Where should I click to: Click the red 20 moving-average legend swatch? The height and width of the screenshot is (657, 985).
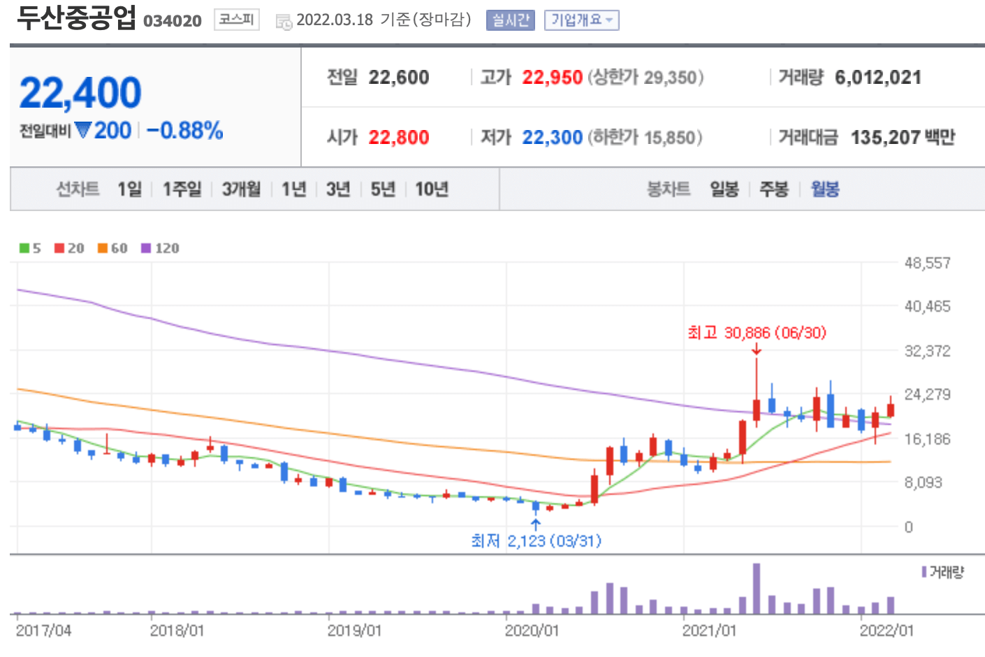coord(59,248)
